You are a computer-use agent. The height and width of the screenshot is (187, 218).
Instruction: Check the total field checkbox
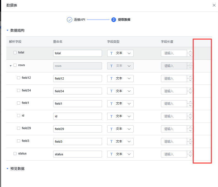(15, 53)
